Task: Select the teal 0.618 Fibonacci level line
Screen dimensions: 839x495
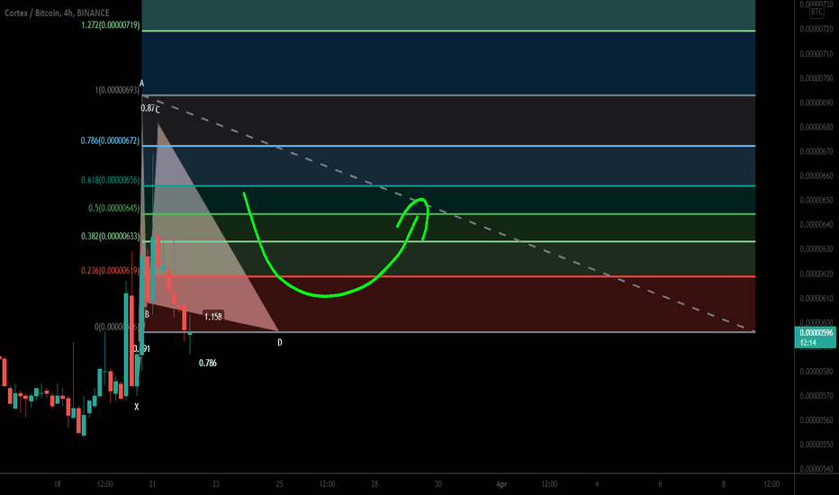Action: 448,185
